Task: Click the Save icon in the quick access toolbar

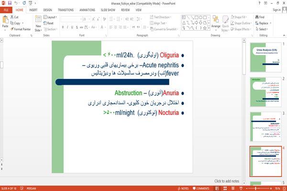Action: click(10, 3)
